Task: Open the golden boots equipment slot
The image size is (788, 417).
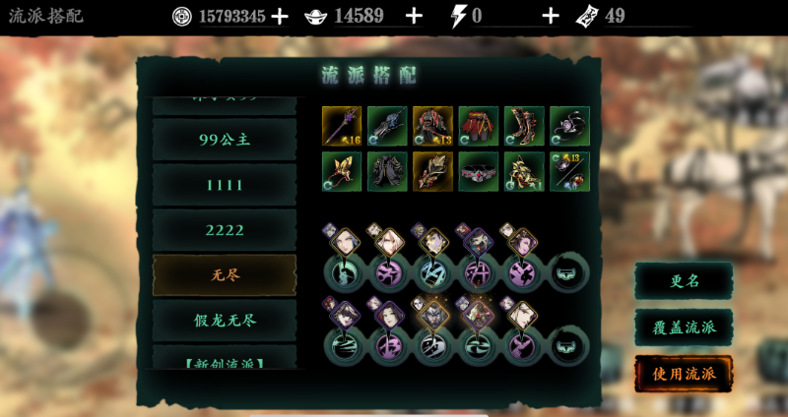Action: [524, 126]
